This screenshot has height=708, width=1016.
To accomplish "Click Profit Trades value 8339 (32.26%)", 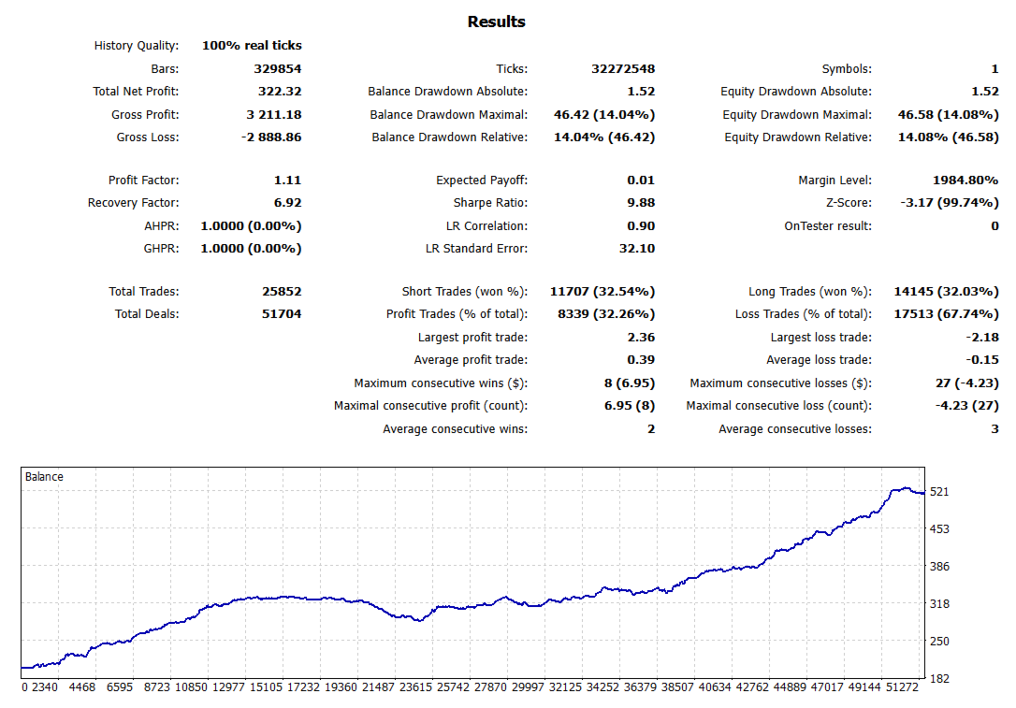I will [x=606, y=314].
